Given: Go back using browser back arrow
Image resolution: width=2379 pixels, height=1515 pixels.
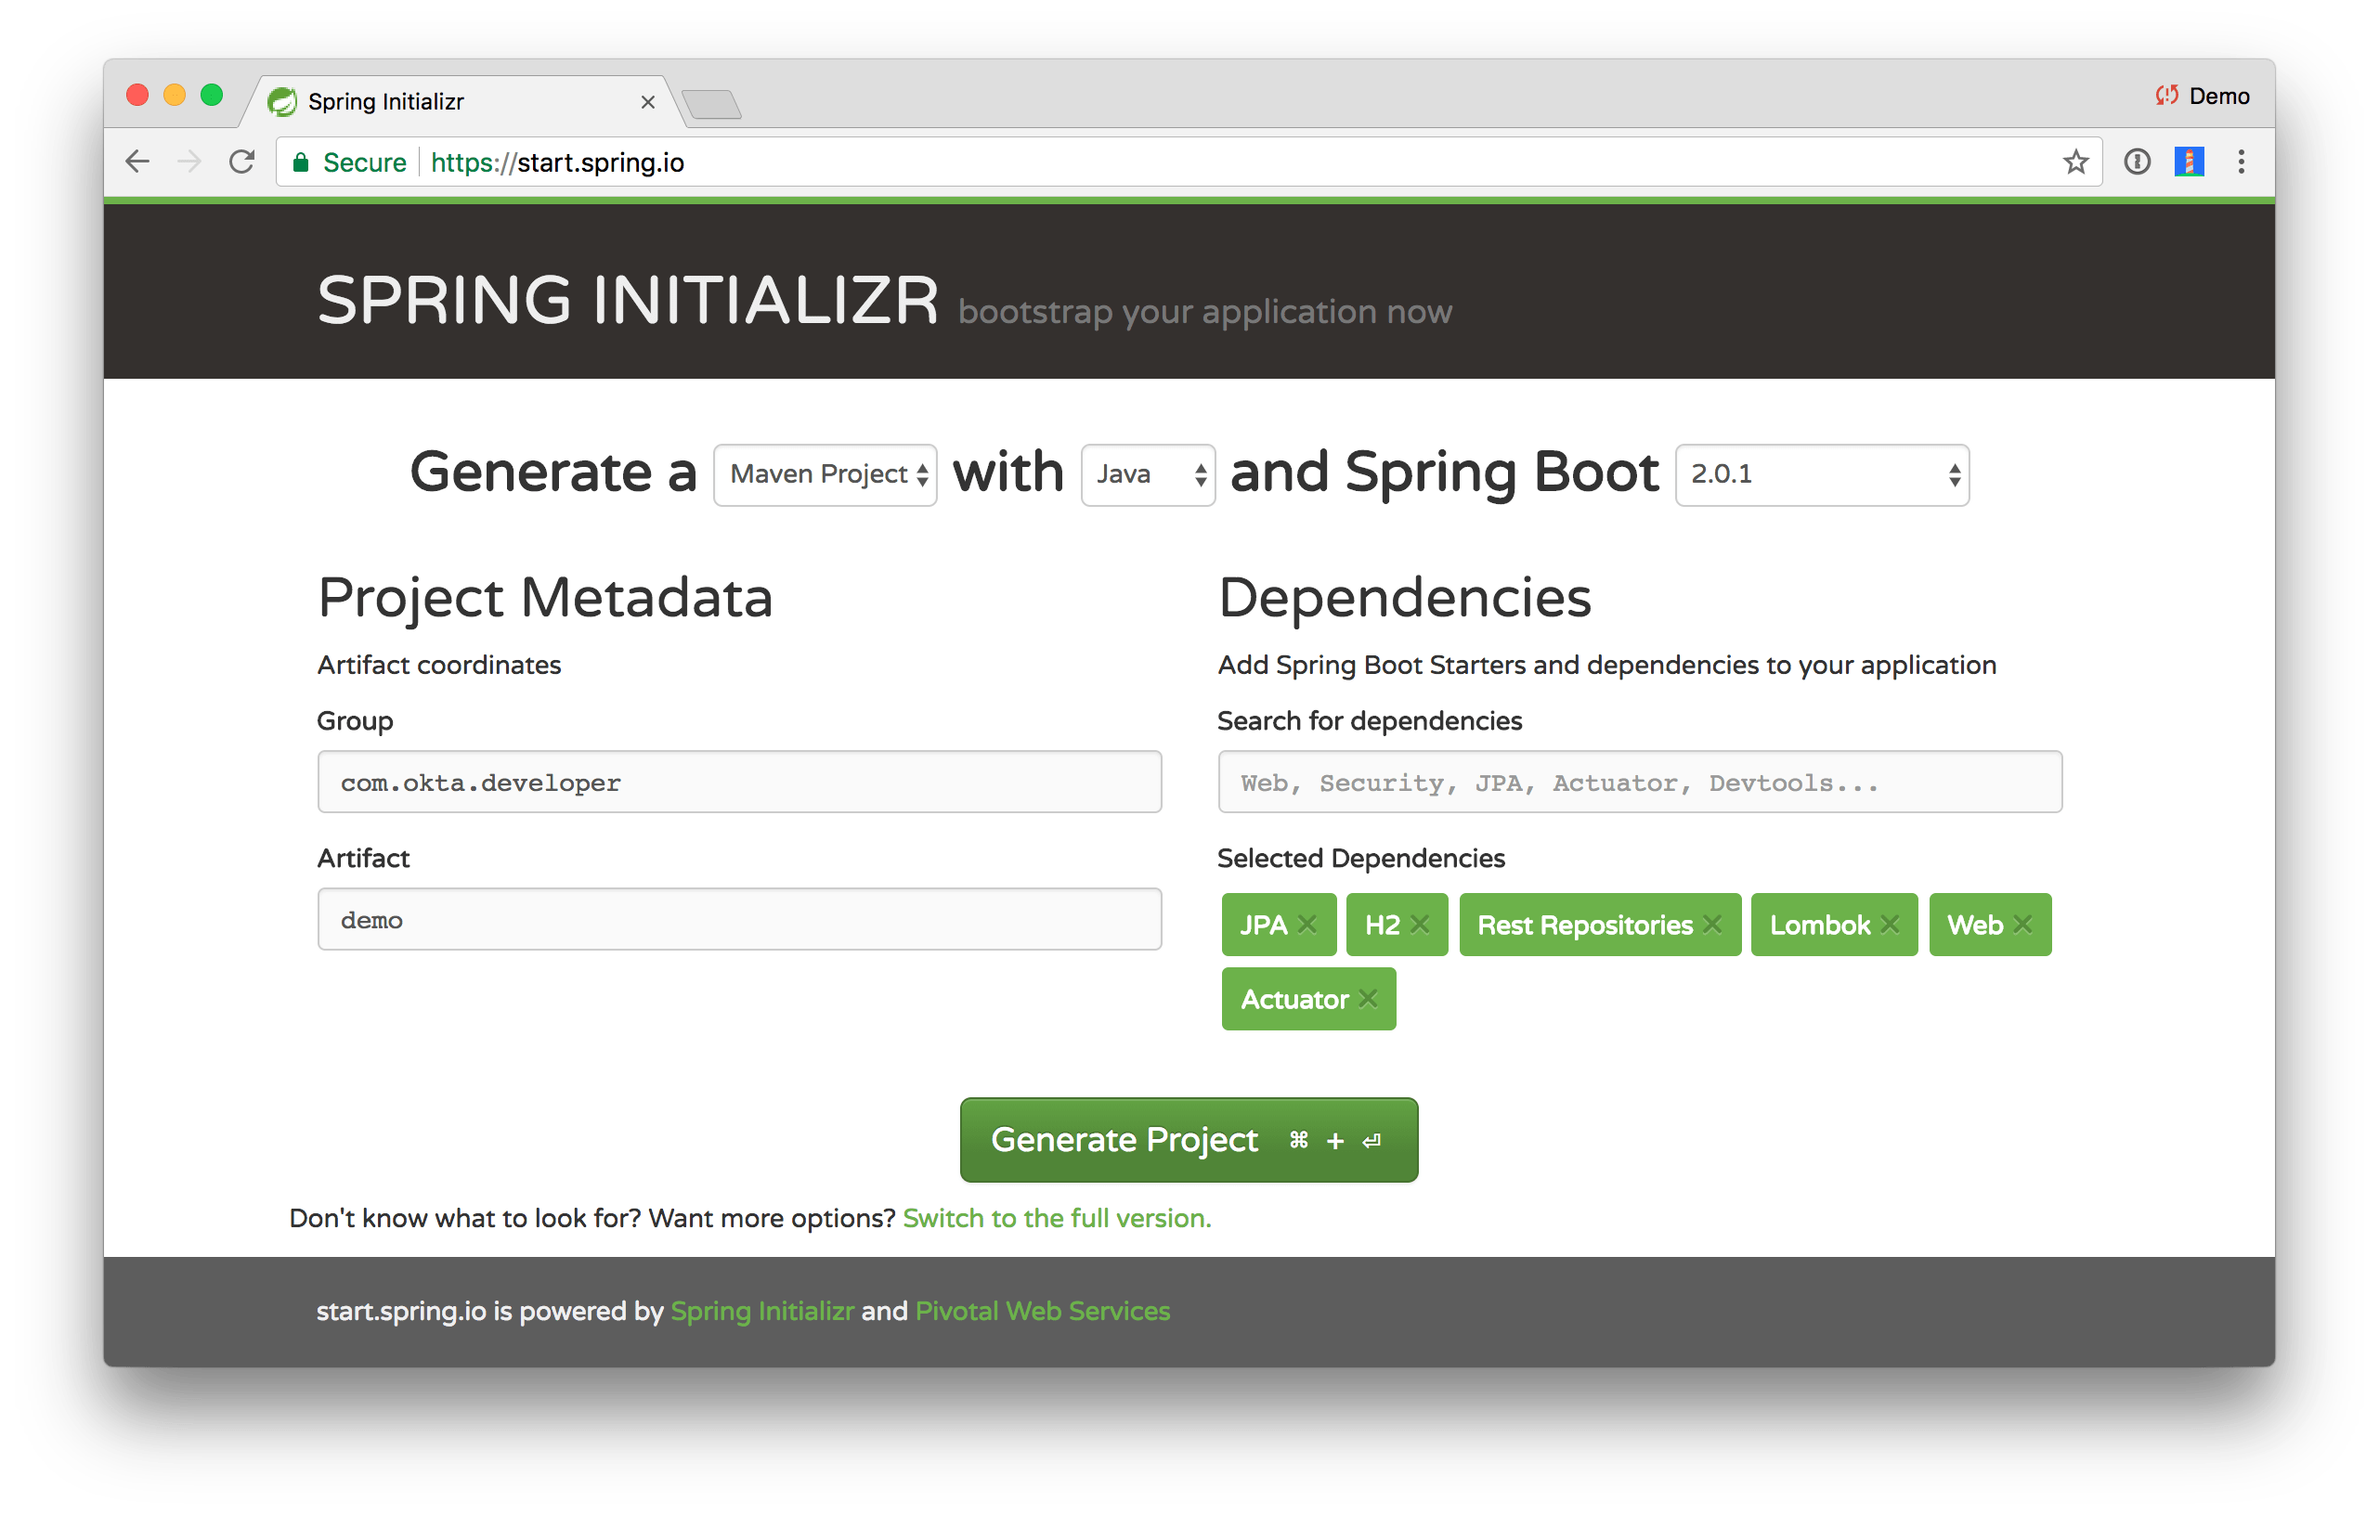Looking at the screenshot, I should point(138,162).
